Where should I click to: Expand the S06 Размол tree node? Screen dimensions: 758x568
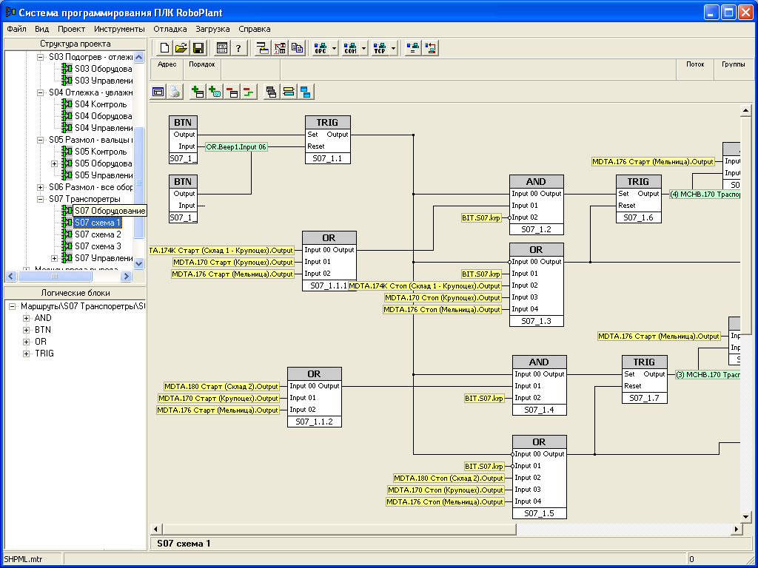coord(41,187)
